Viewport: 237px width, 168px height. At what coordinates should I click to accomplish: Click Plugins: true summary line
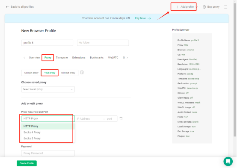click(184, 136)
